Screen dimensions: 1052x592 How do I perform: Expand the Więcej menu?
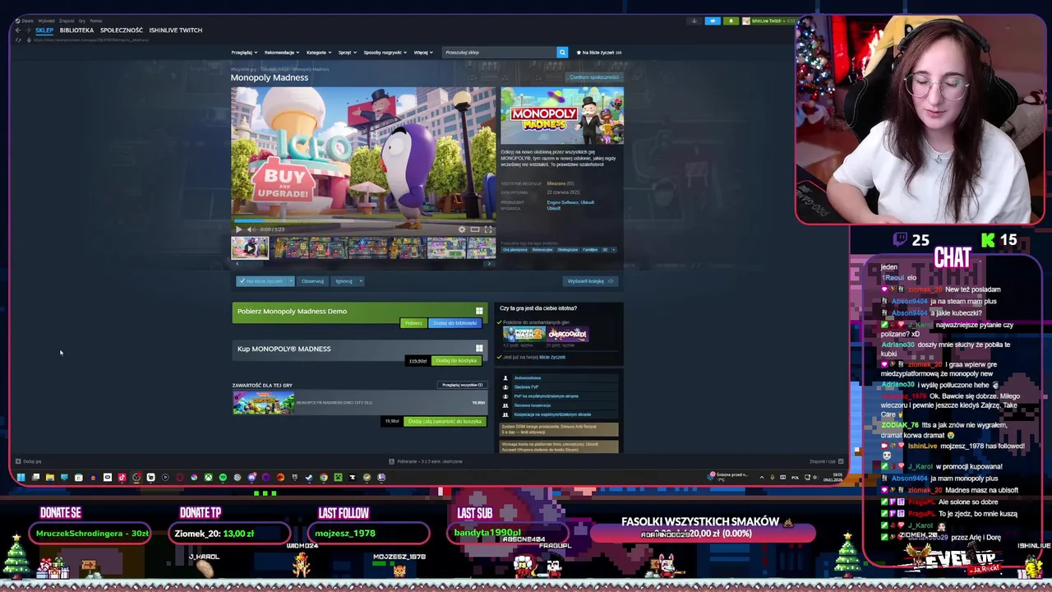pyautogui.click(x=422, y=53)
